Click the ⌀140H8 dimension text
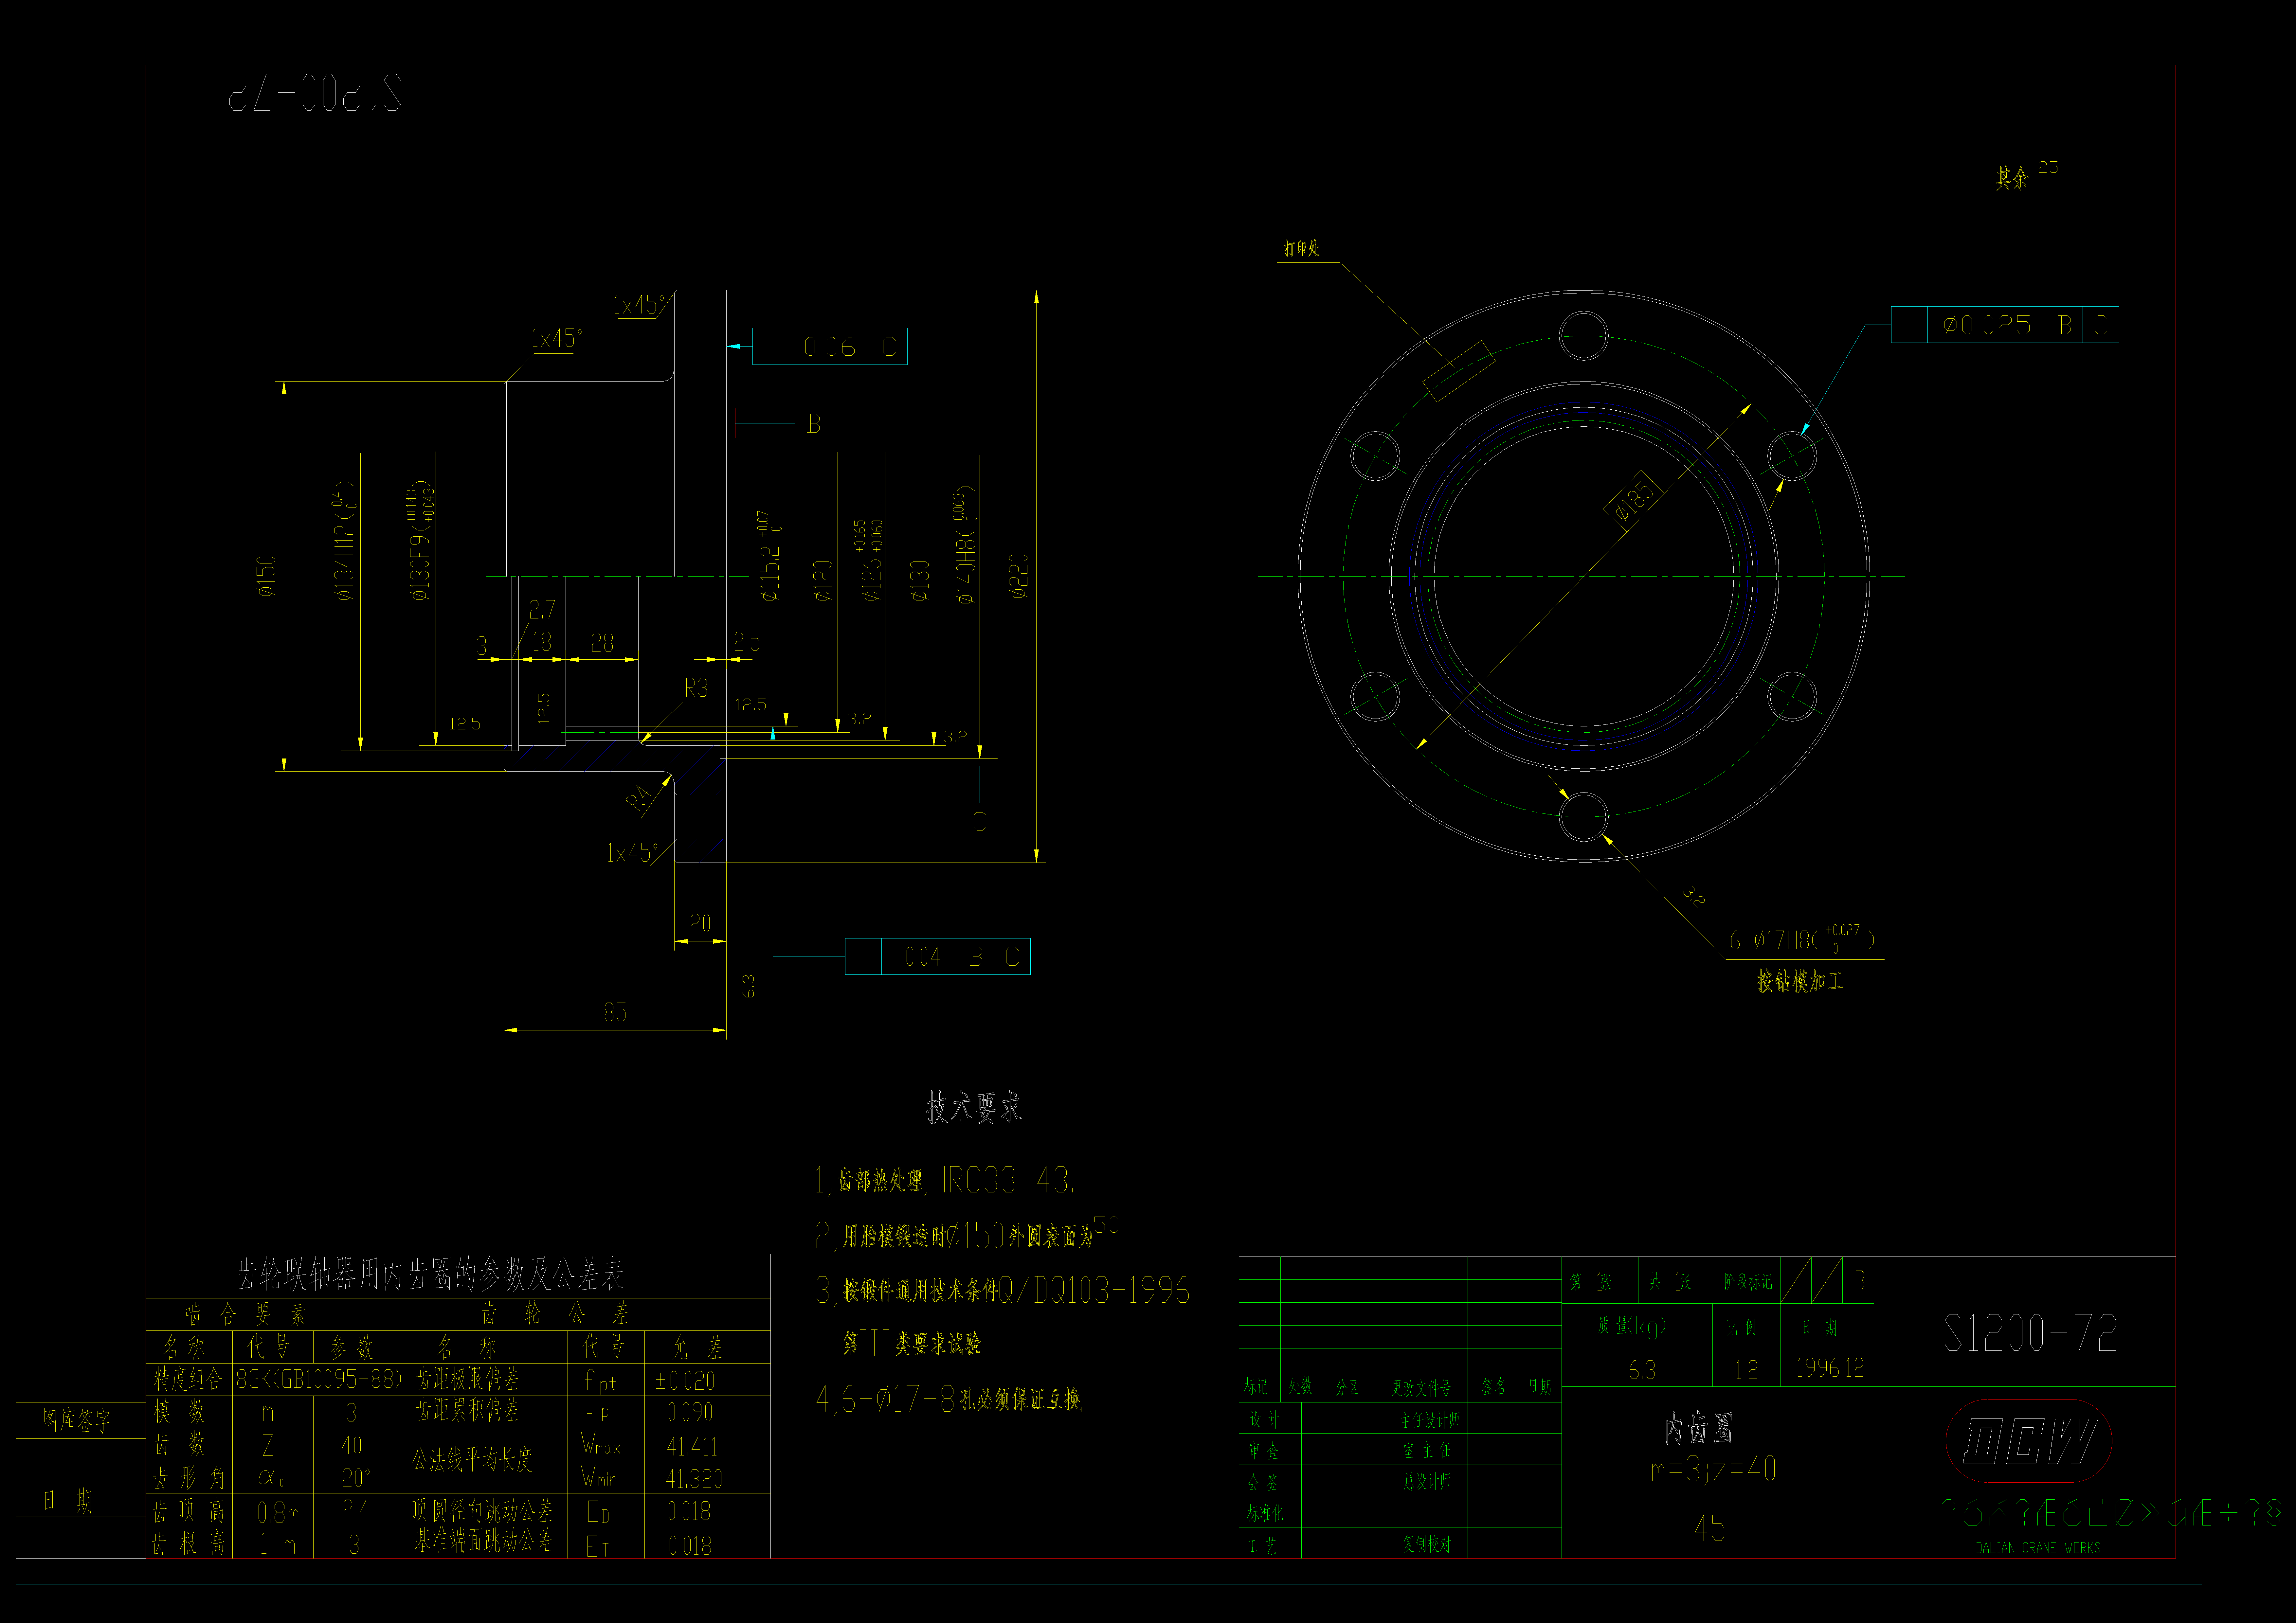2296x1623 pixels. [x=965, y=545]
